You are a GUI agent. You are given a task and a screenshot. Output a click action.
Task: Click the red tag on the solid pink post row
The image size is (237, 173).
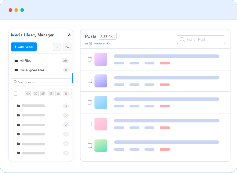165,128
